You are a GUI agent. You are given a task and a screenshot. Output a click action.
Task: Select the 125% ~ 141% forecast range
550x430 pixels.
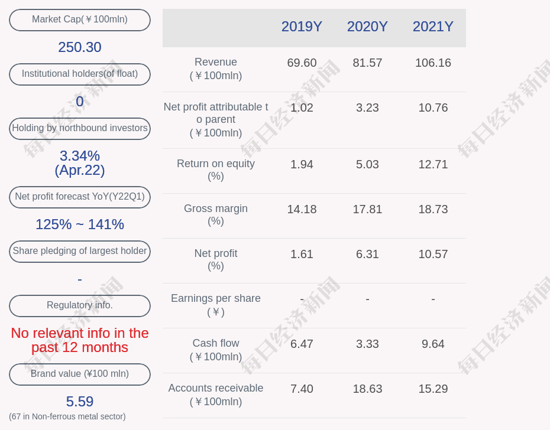pyautogui.click(x=79, y=224)
